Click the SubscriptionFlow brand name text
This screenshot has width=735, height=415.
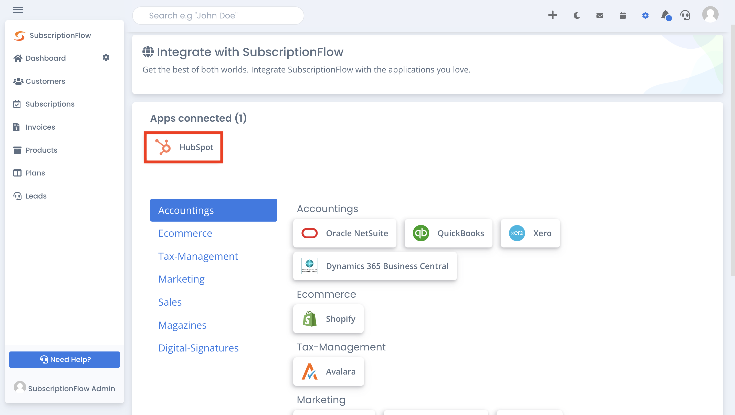60,35
